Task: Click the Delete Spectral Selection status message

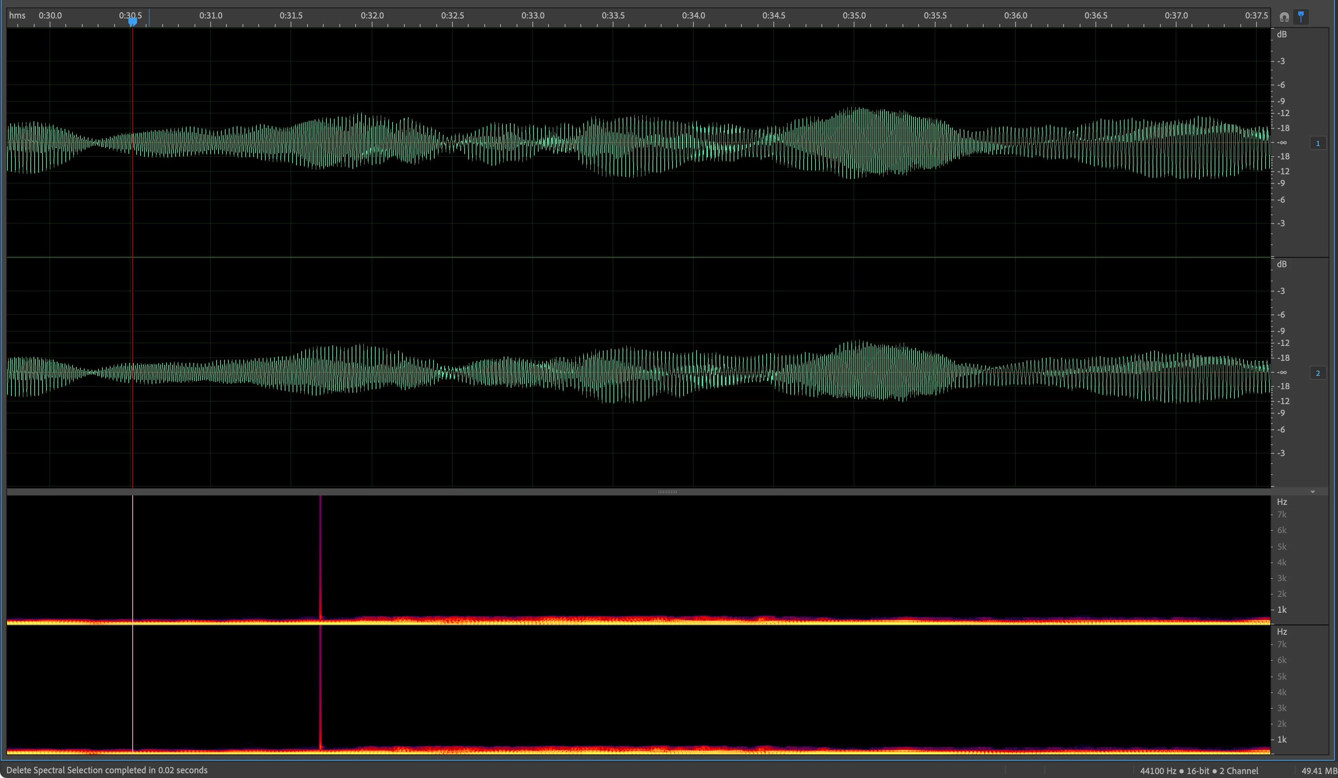Action: 107,770
